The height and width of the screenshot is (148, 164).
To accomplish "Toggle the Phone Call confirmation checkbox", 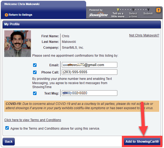I will pyautogui.click(x=35, y=72).
